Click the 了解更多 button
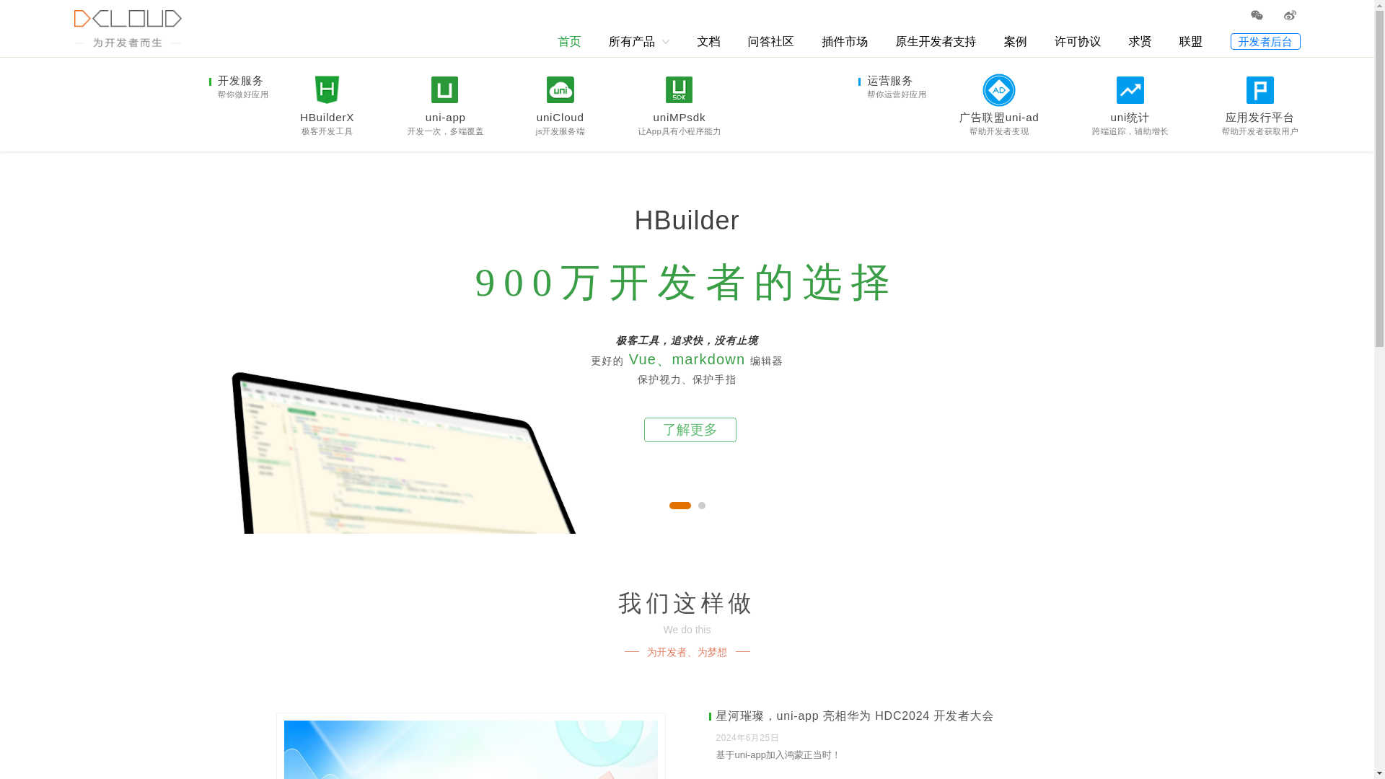 (x=690, y=430)
